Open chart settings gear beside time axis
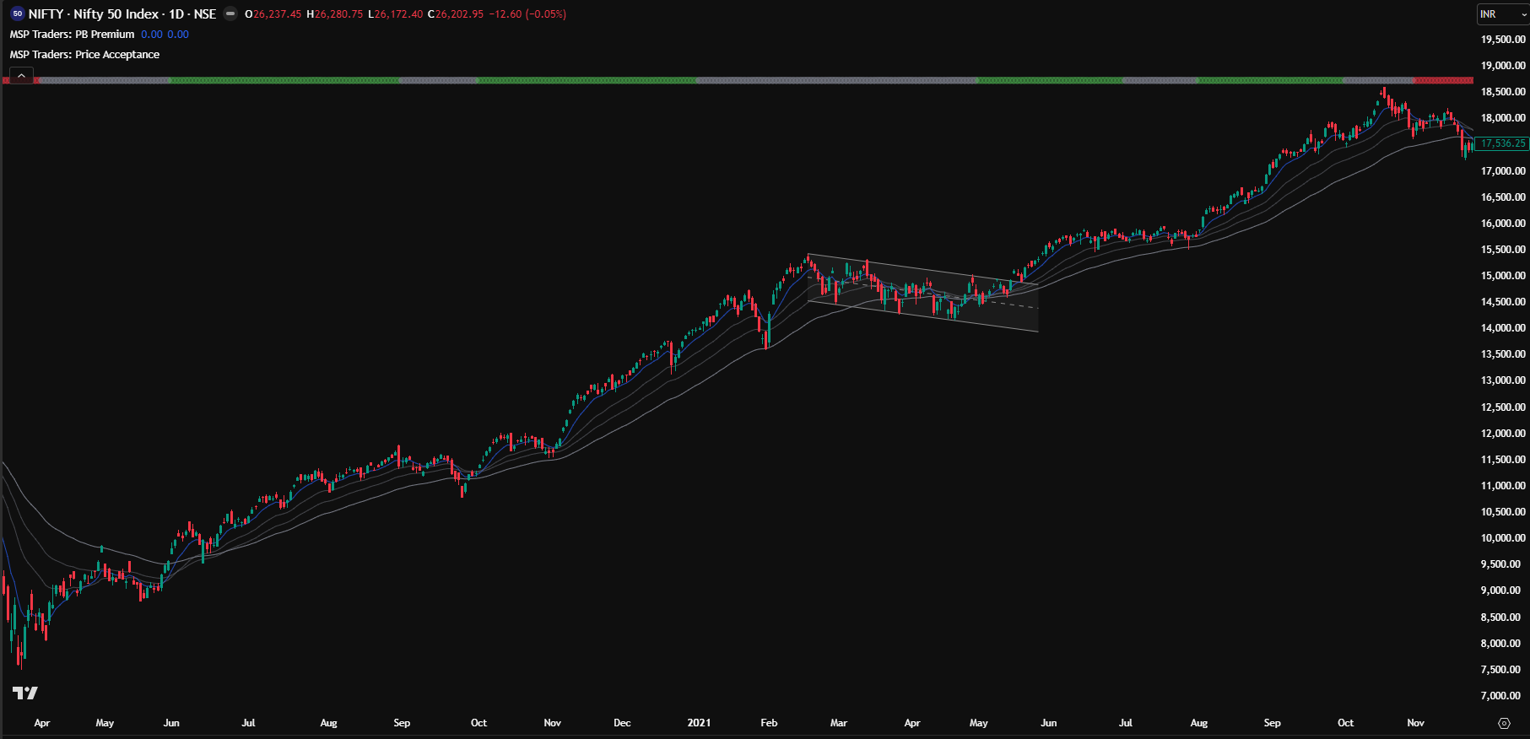This screenshot has width=1530, height=739. (1503, 723)
